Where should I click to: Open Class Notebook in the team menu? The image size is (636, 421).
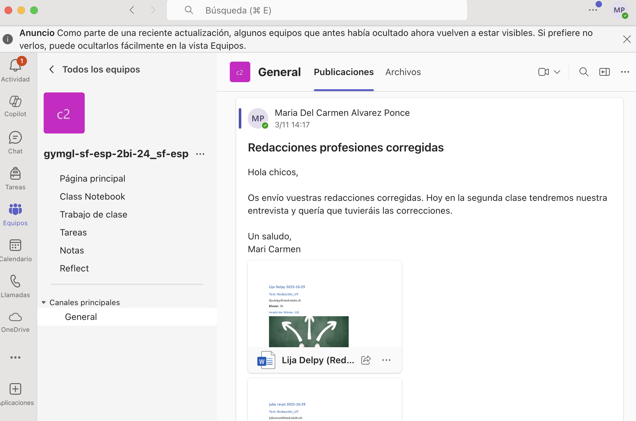[92, 196]
